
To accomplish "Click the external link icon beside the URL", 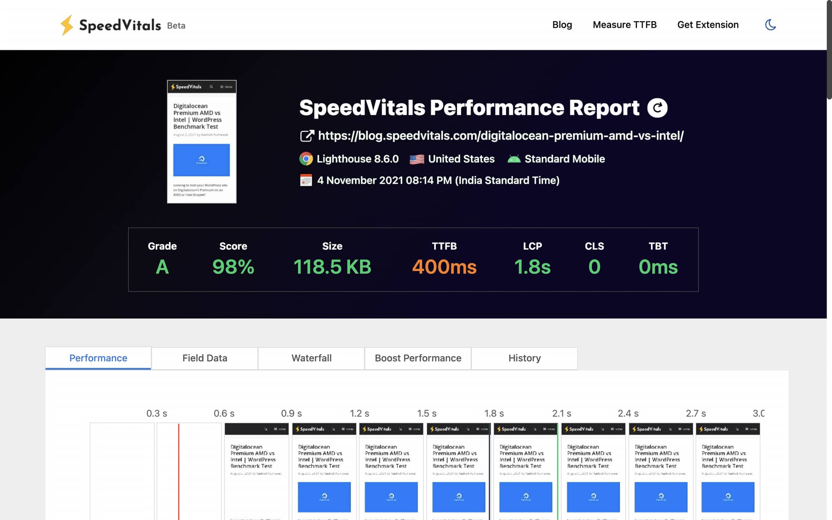I will (x=307, y=136).
